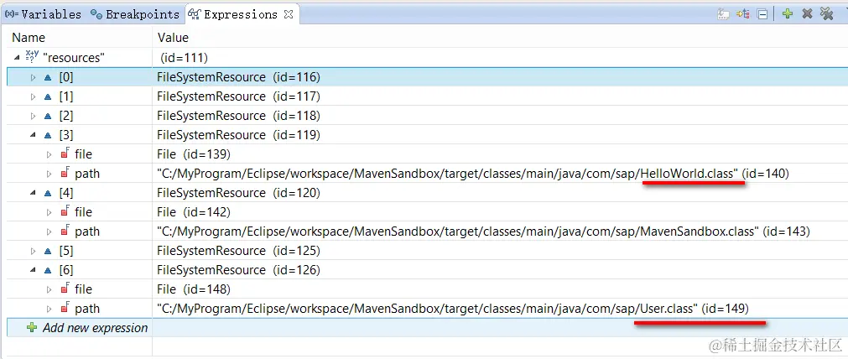The height and width of the screenshot is (359, 848).
Task: Expand the file field with id=142
Action: pyautogui.click(x=49, y=212)
